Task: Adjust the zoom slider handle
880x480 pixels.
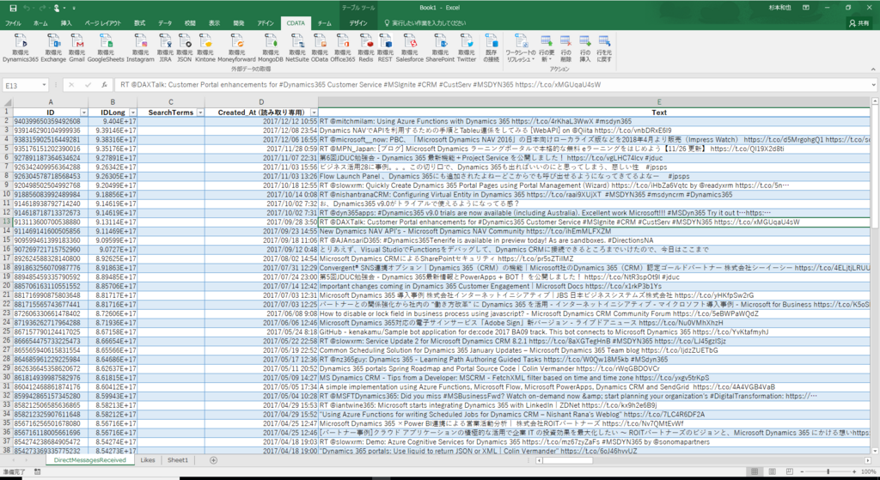Action: (x=828, y=472)
